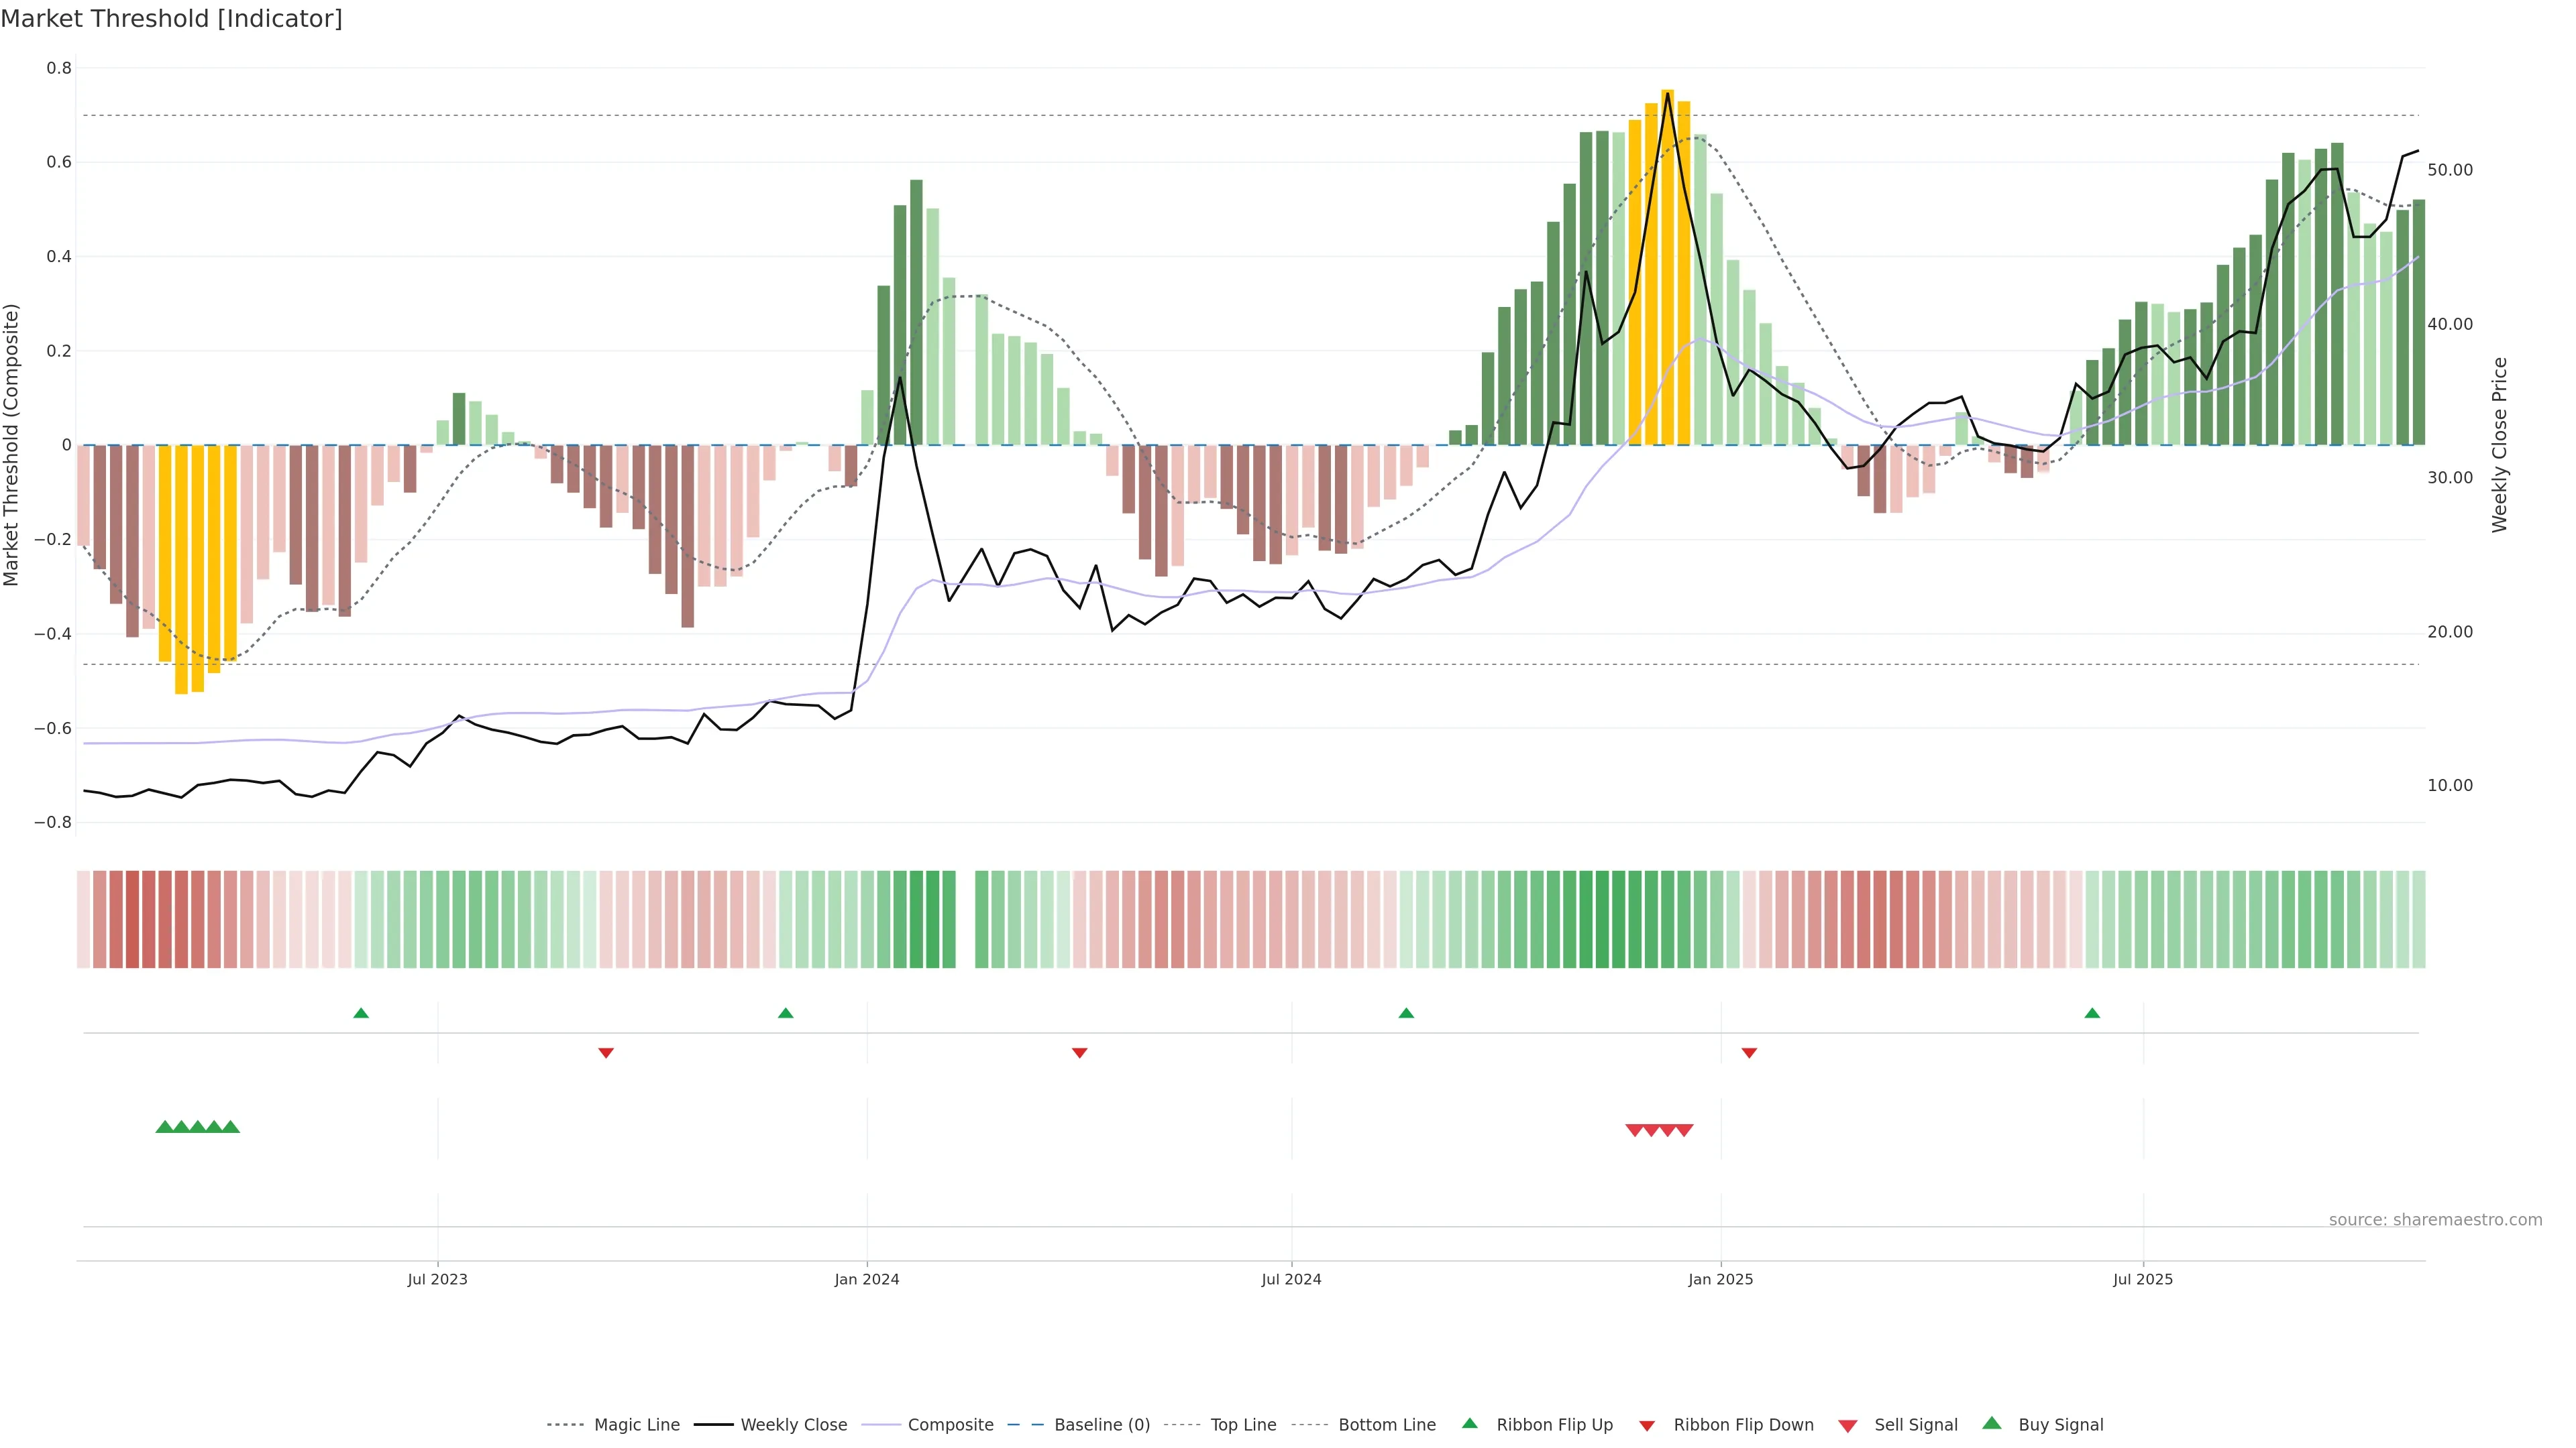Click the Ribbon Flip Down legend triangle icon
Image resolution: width=2576 pixels, height=1448 pixels.
point(1647,1426)
